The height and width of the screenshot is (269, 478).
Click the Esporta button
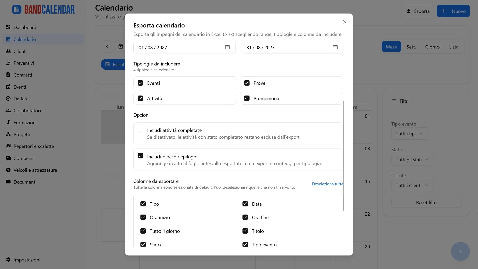pyautogui.click(x=418, y=11)
